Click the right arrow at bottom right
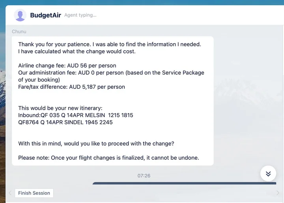Screen dimensions: 284x203 click(x=278, y=193)
